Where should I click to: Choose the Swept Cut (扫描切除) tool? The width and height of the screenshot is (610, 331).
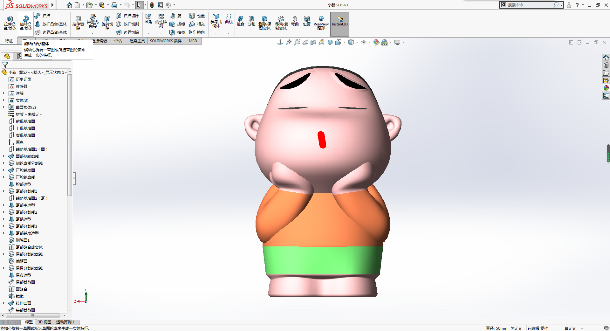(x=127, y=16)
